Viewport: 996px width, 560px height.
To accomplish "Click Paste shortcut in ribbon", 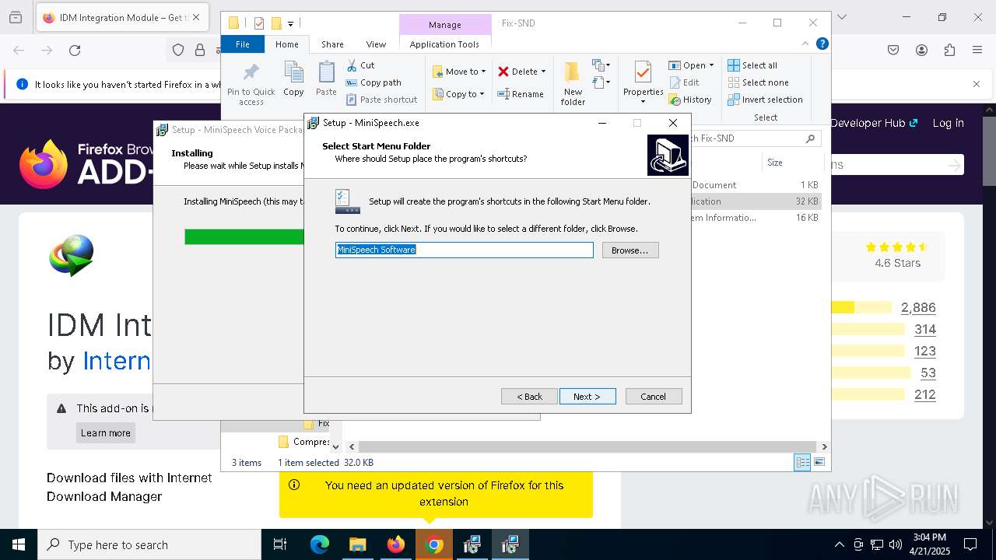I will point(381,100).
